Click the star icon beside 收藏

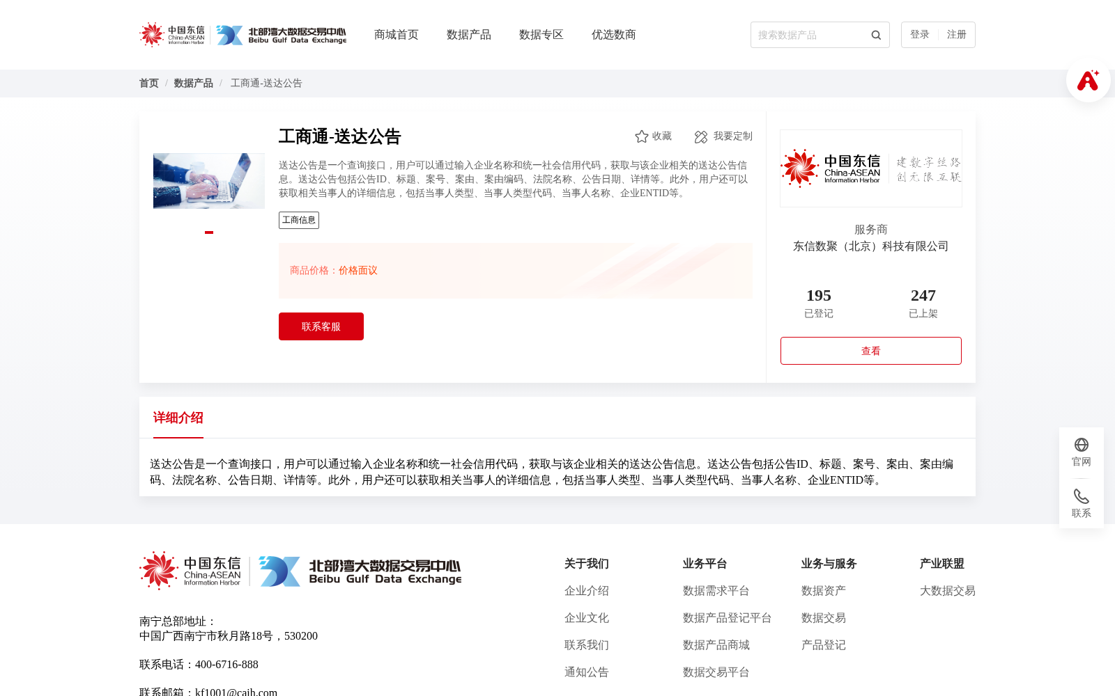pyautogui.click(x=642, y=136)
